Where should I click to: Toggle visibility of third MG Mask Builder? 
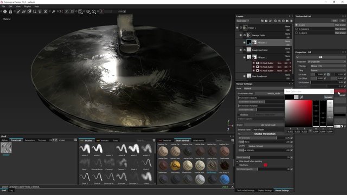[x=254, y=70]
